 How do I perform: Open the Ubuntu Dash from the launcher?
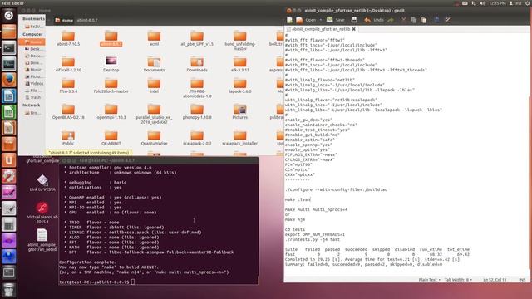point(9,15)
